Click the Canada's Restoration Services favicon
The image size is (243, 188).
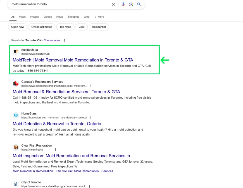click(16, 84)
